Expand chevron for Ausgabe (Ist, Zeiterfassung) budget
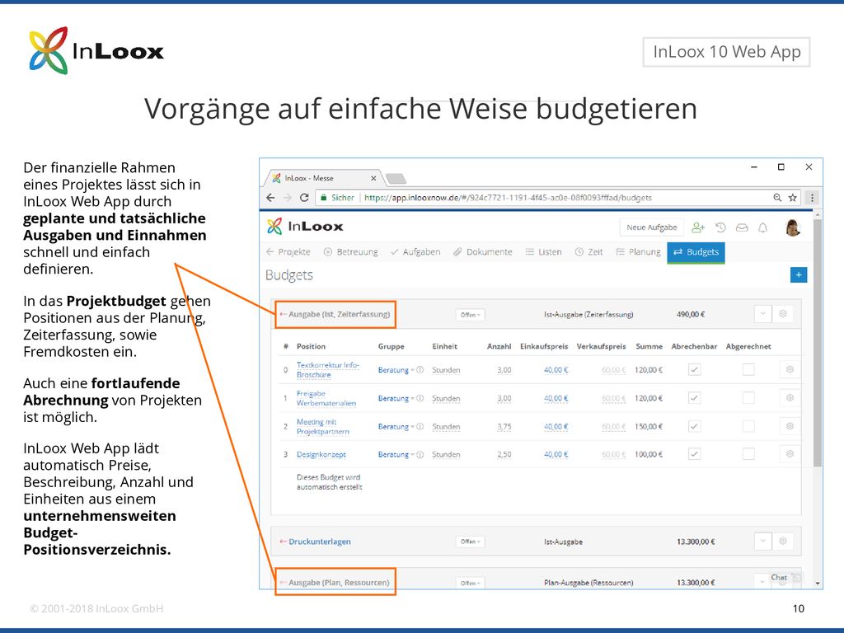This screenshot has height=633, width=844. 762,314
